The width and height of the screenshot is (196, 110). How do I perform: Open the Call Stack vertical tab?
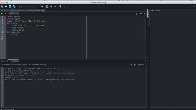[x=149, y=13]
